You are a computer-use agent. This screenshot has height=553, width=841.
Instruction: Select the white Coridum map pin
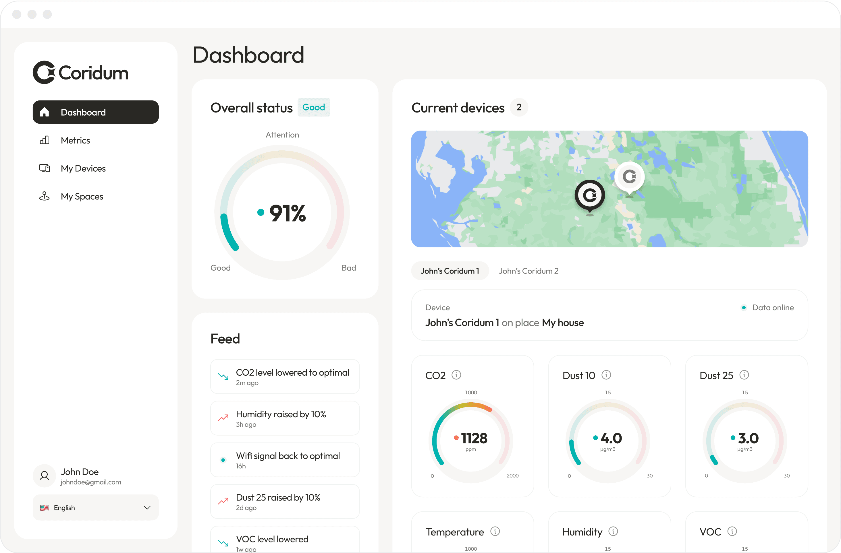coord(629,178)
